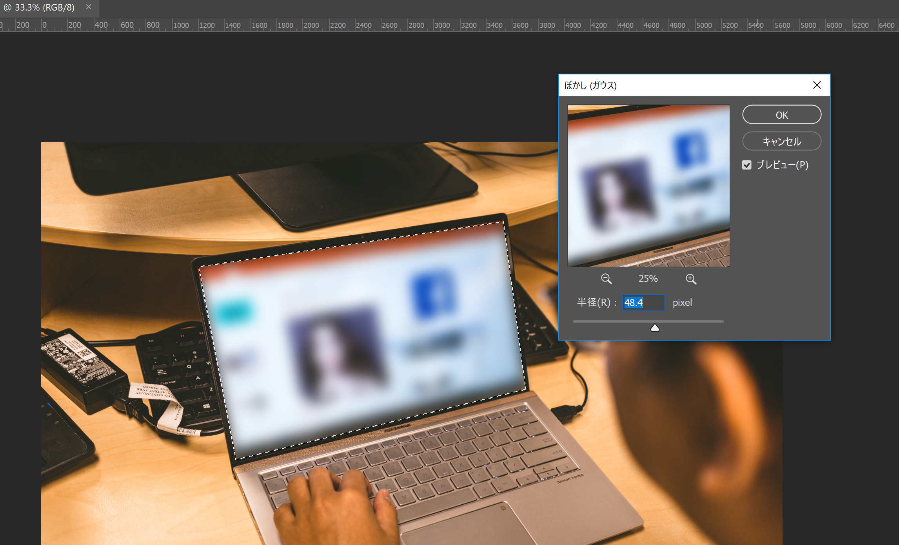This screenshot has width=899, height=545.
Task: Click the pixel unit label next to the radius
Action: [682, 303]
